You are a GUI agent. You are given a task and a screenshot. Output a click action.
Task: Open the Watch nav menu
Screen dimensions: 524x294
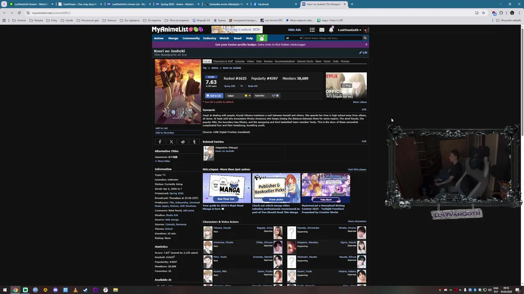tap(224, 38)
